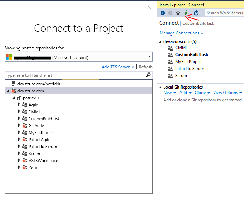244x200 pixels.
Task: Click the Back arrow in Team Explorer
Action: pos(163,13)
